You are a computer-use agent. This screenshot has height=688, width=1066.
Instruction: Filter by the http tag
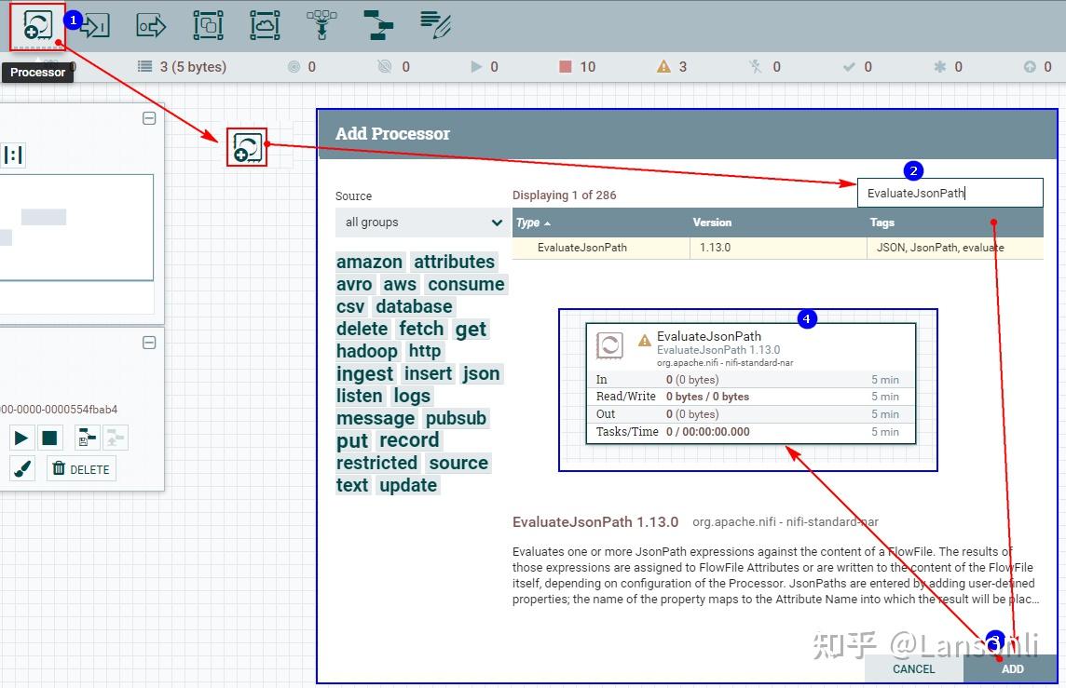click(425, 352)
